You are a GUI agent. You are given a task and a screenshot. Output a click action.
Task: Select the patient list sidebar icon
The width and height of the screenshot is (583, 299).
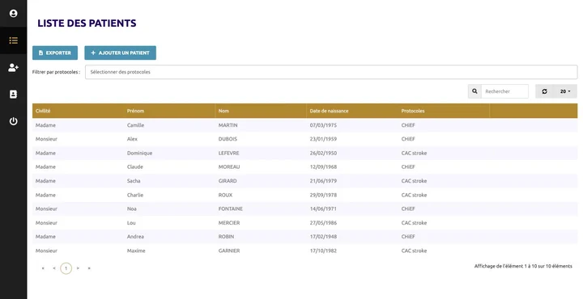14,40
